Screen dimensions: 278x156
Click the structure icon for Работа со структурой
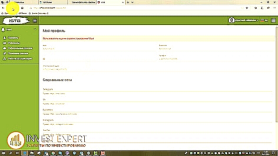click(x=5, y=58)
